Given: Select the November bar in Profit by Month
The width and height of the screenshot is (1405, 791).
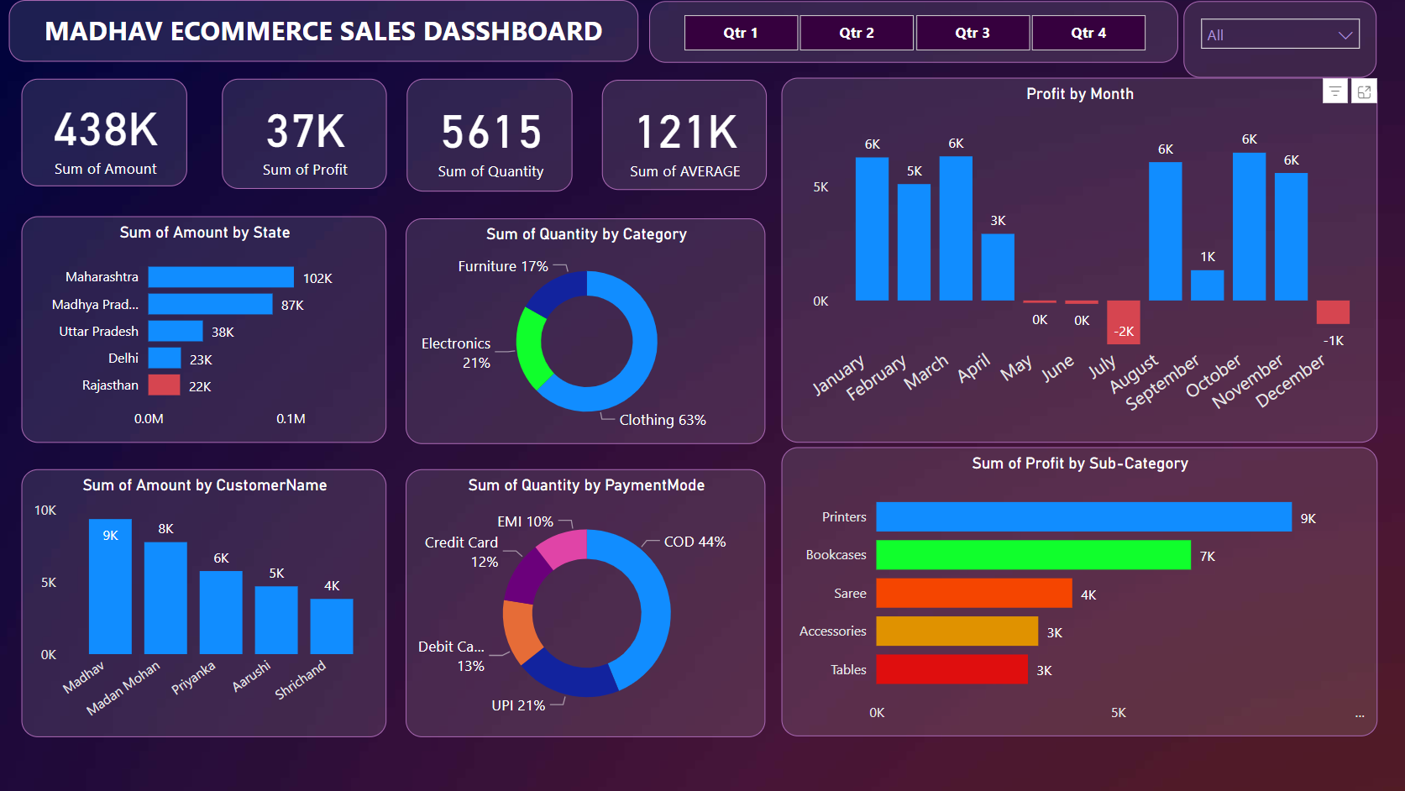Looking at the screenshot, I should (1291, 237).
